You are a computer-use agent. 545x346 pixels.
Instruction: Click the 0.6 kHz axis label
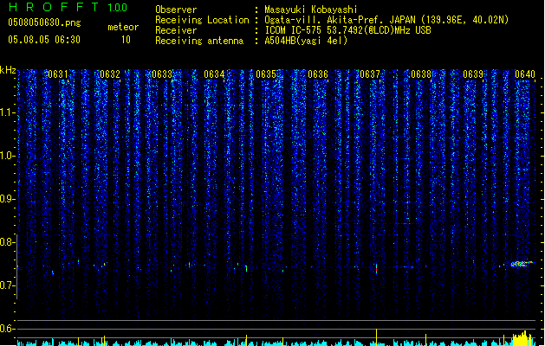7,329
